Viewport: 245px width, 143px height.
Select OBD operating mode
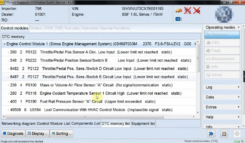(x=222, y=43)
